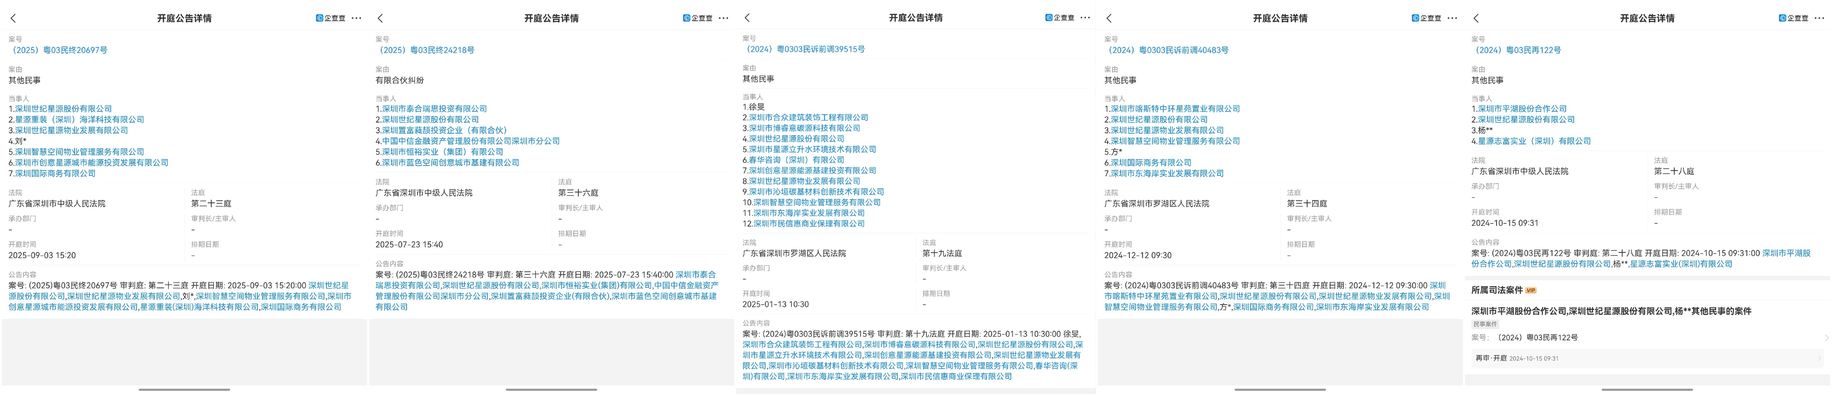The width and height of the screenshot is (1832, 396).
Task: Open more options on 民再122号 screen
Action: click(1819, 18)
